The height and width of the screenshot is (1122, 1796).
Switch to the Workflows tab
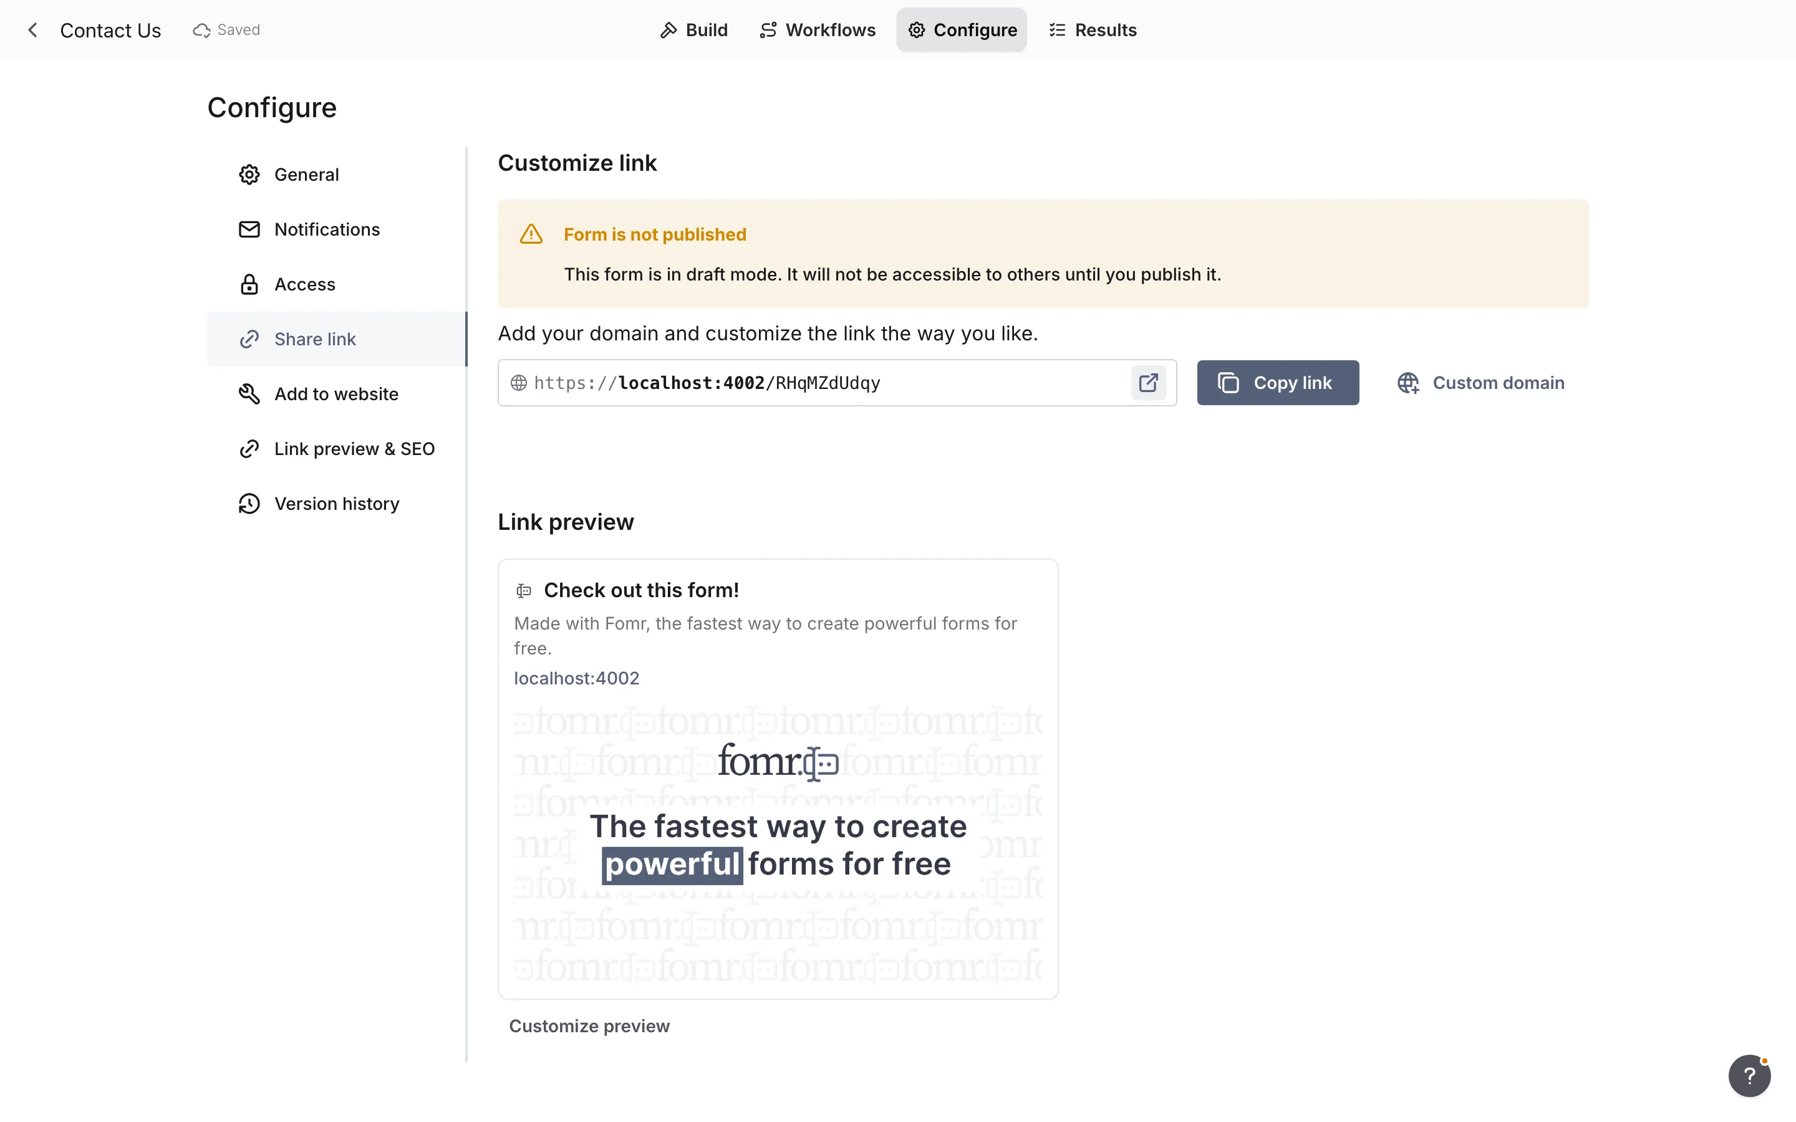click(x=817, y=30)
